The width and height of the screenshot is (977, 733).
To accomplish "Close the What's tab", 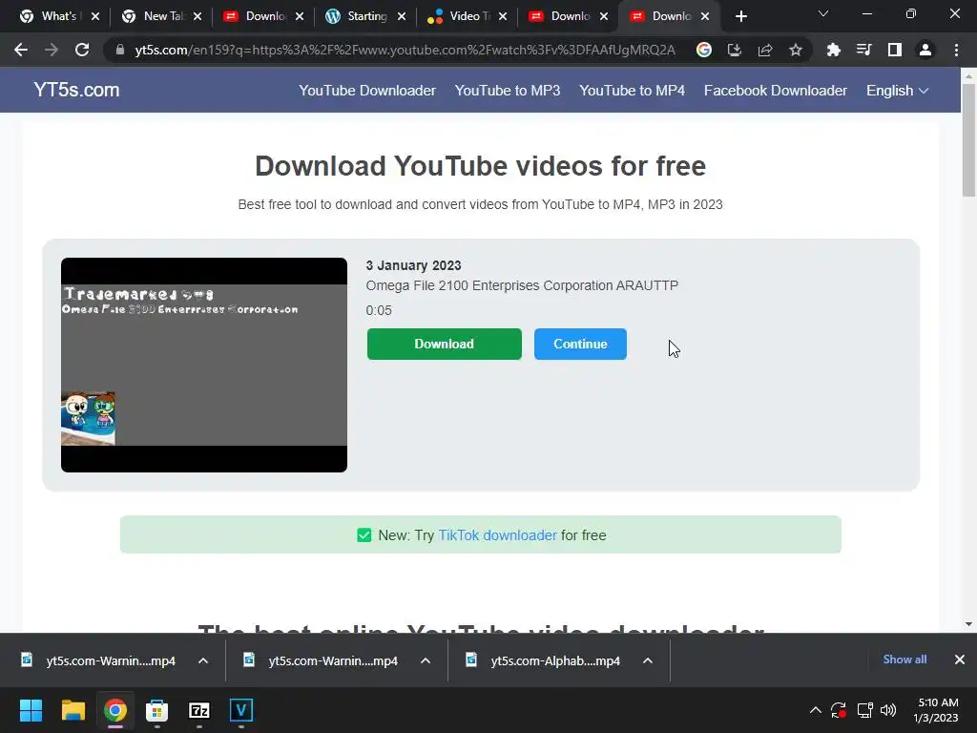I will point(95,16).
